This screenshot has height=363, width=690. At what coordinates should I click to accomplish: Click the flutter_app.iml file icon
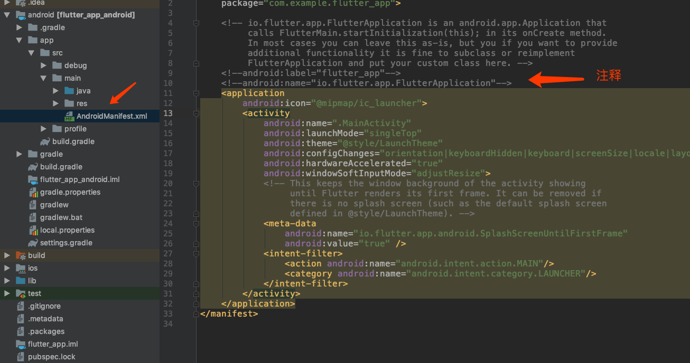[21, 344]
